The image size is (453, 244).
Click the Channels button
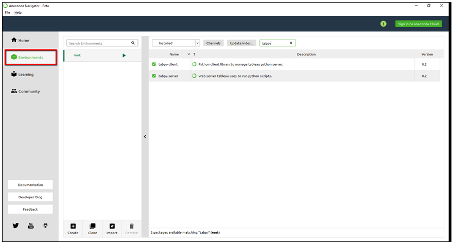coord(214,43)
